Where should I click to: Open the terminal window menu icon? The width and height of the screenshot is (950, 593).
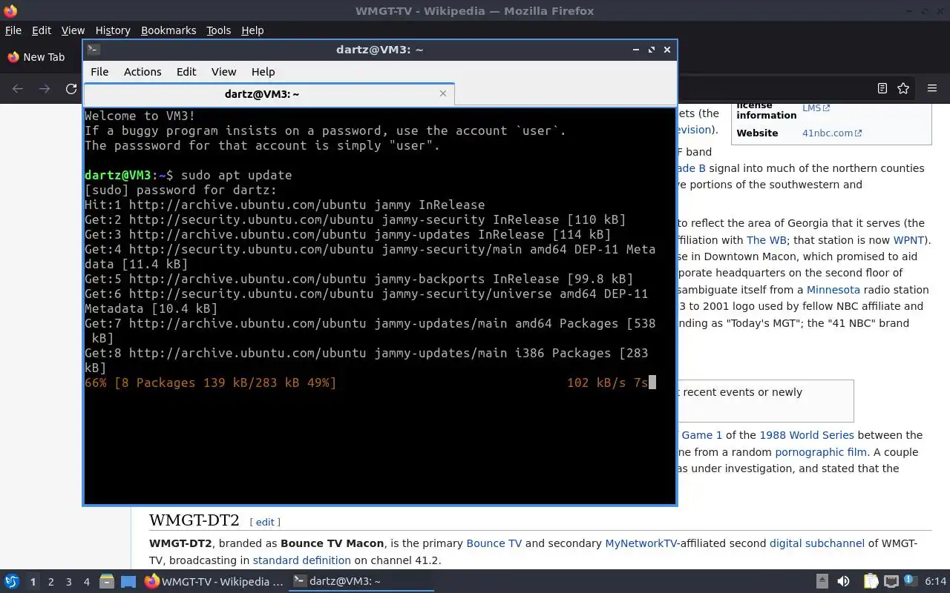[94, 50]
